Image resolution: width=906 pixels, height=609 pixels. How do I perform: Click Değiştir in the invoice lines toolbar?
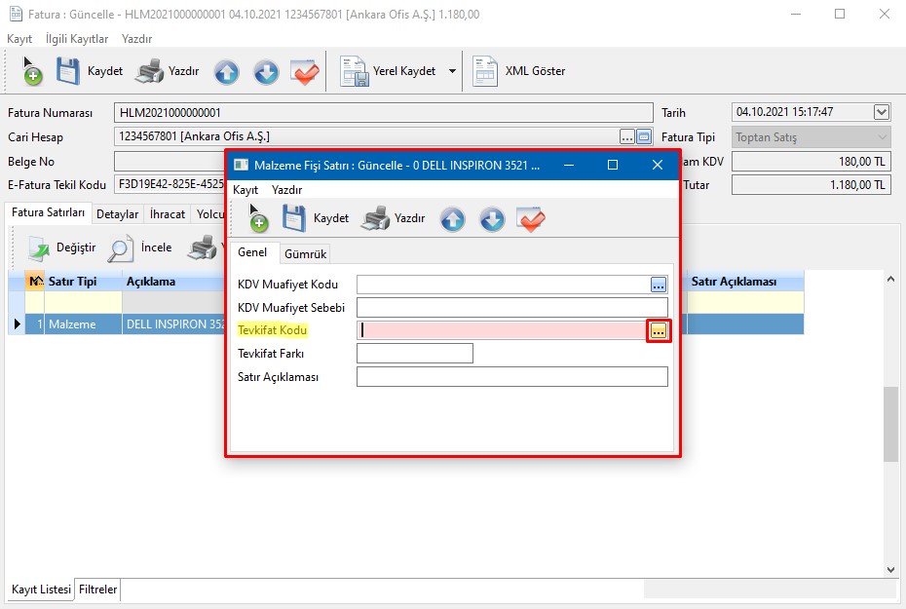click(x=61, y=248)
